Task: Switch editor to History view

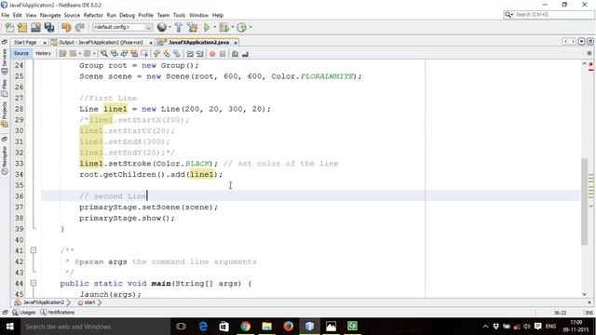Action: 43,54
